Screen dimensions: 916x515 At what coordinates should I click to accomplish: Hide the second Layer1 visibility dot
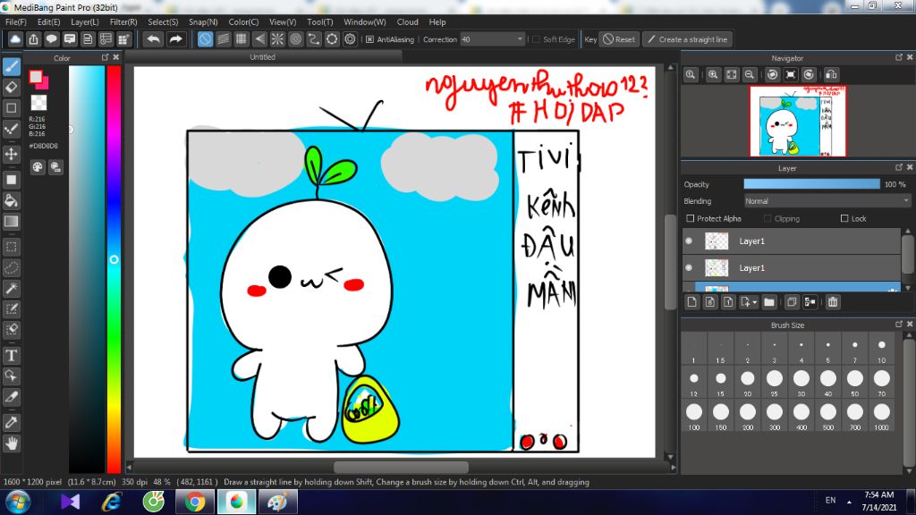coord(690,267)
